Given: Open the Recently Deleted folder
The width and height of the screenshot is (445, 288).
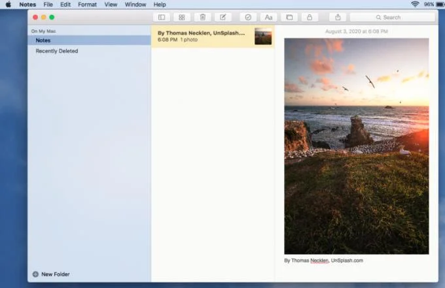Looking at the screenshot, I should (57, 51).
